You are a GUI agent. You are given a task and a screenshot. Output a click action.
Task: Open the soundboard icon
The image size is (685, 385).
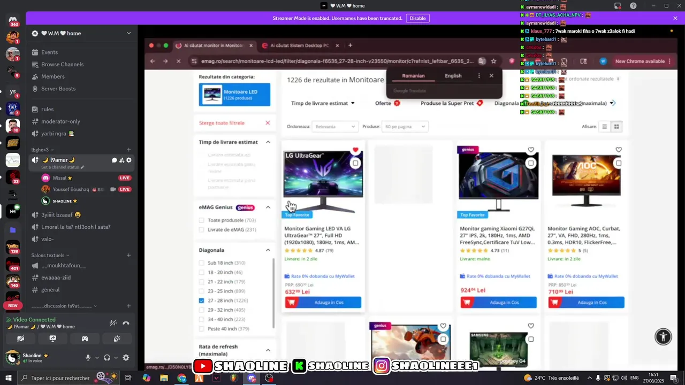pos(117,338)
